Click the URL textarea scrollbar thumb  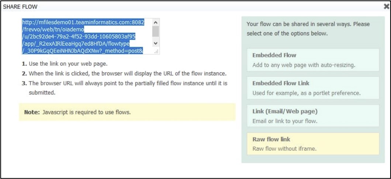[x=156, y=31]
